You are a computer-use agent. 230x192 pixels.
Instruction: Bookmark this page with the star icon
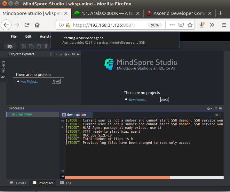point(190,25)
